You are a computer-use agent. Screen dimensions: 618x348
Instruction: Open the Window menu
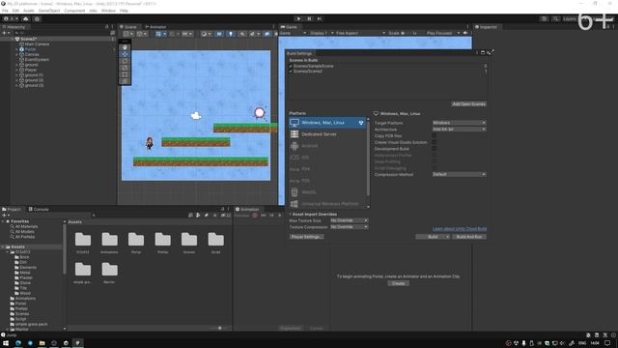(108, 11)
